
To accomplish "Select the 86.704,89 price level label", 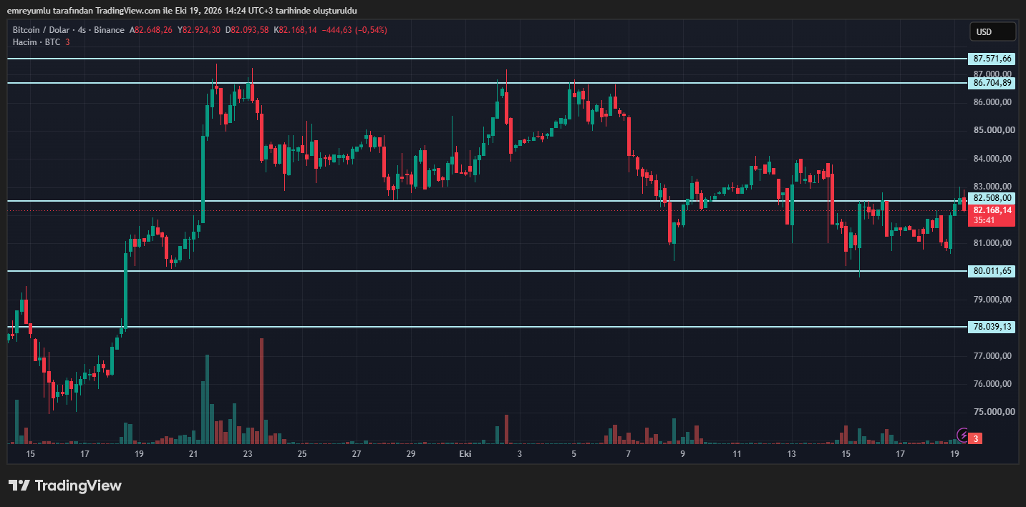I will point(992,83).
